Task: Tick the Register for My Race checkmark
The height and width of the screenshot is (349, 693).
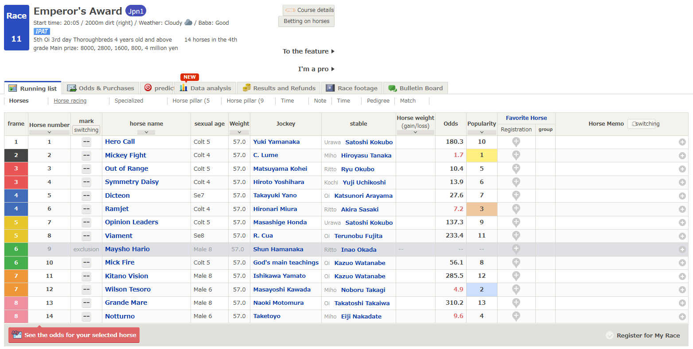Action: click(x=610, y=335)
